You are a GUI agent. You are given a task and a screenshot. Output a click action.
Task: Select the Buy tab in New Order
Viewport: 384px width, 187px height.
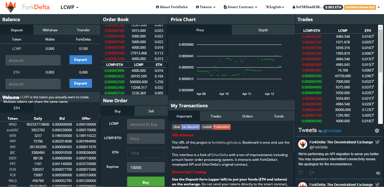[118, 111]
